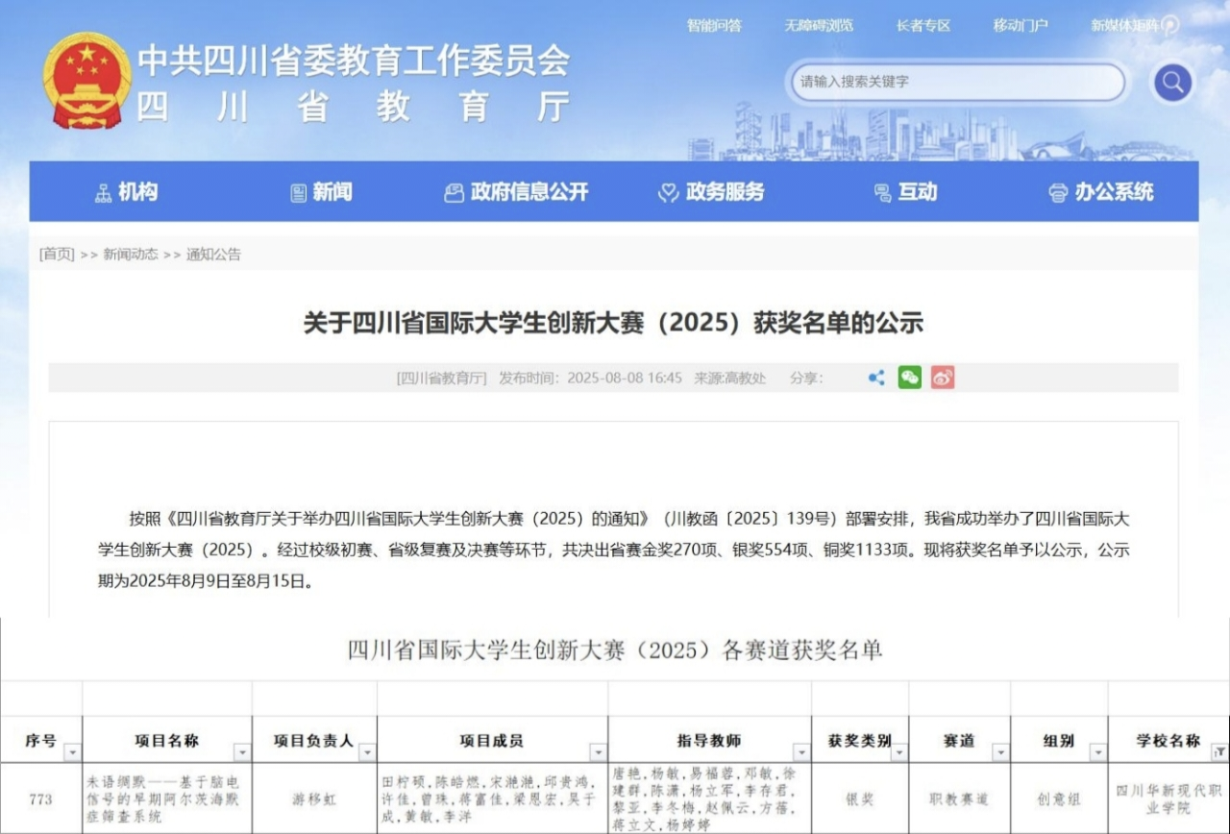Expand the 获奖类别 filter dropdown arrow
Screen dimensions: 1230x834
(x=898, y=753)
